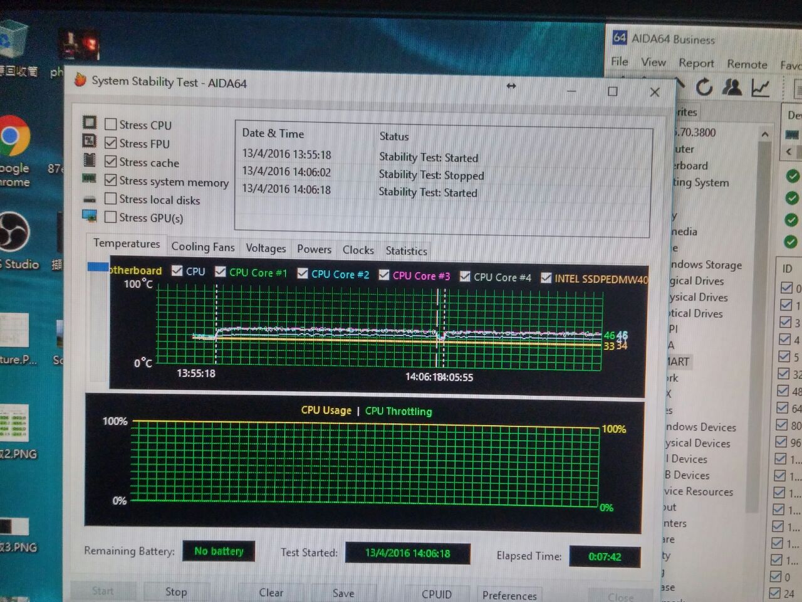Disable Stress system memory
The width and height of the screenshot is (802, 602).
[x=111, y=180]
